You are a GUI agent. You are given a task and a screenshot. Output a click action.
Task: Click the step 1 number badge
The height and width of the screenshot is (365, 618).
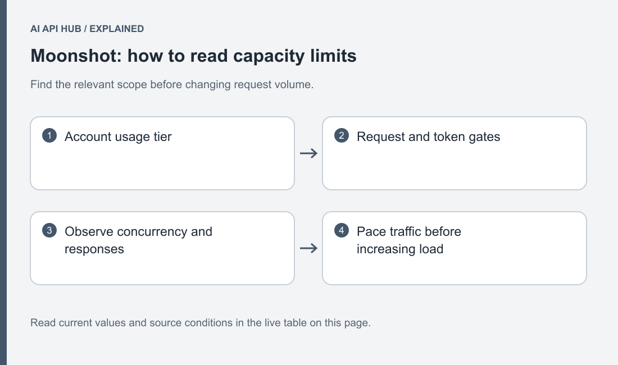coord(49,135)
